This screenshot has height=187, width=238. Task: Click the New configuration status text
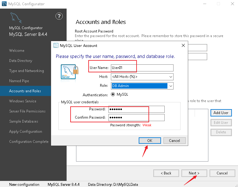click(24, 185)
